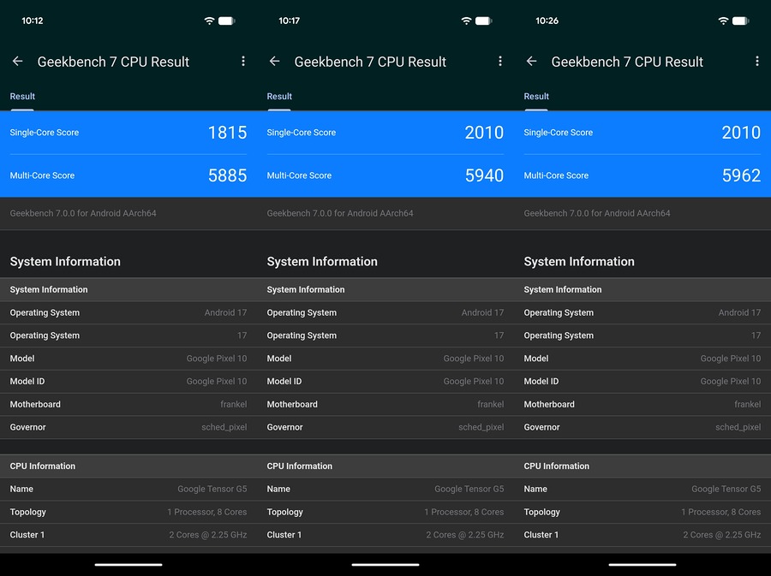Click single-core 2010 value on 10:26 screen
This screenshot has width=771, height=576.
tap(742, 133)
